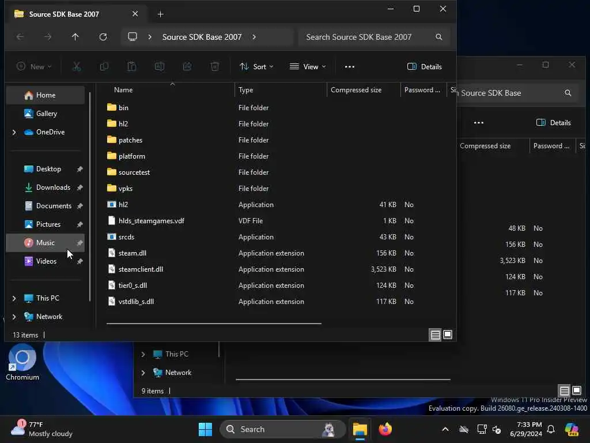Unpin Videos from quick access
Screen dimensions: 590x443
pyautogui.click(x=80, y=261)
